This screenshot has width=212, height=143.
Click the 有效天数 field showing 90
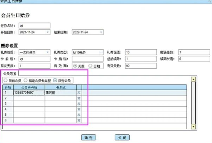(141, 66)
